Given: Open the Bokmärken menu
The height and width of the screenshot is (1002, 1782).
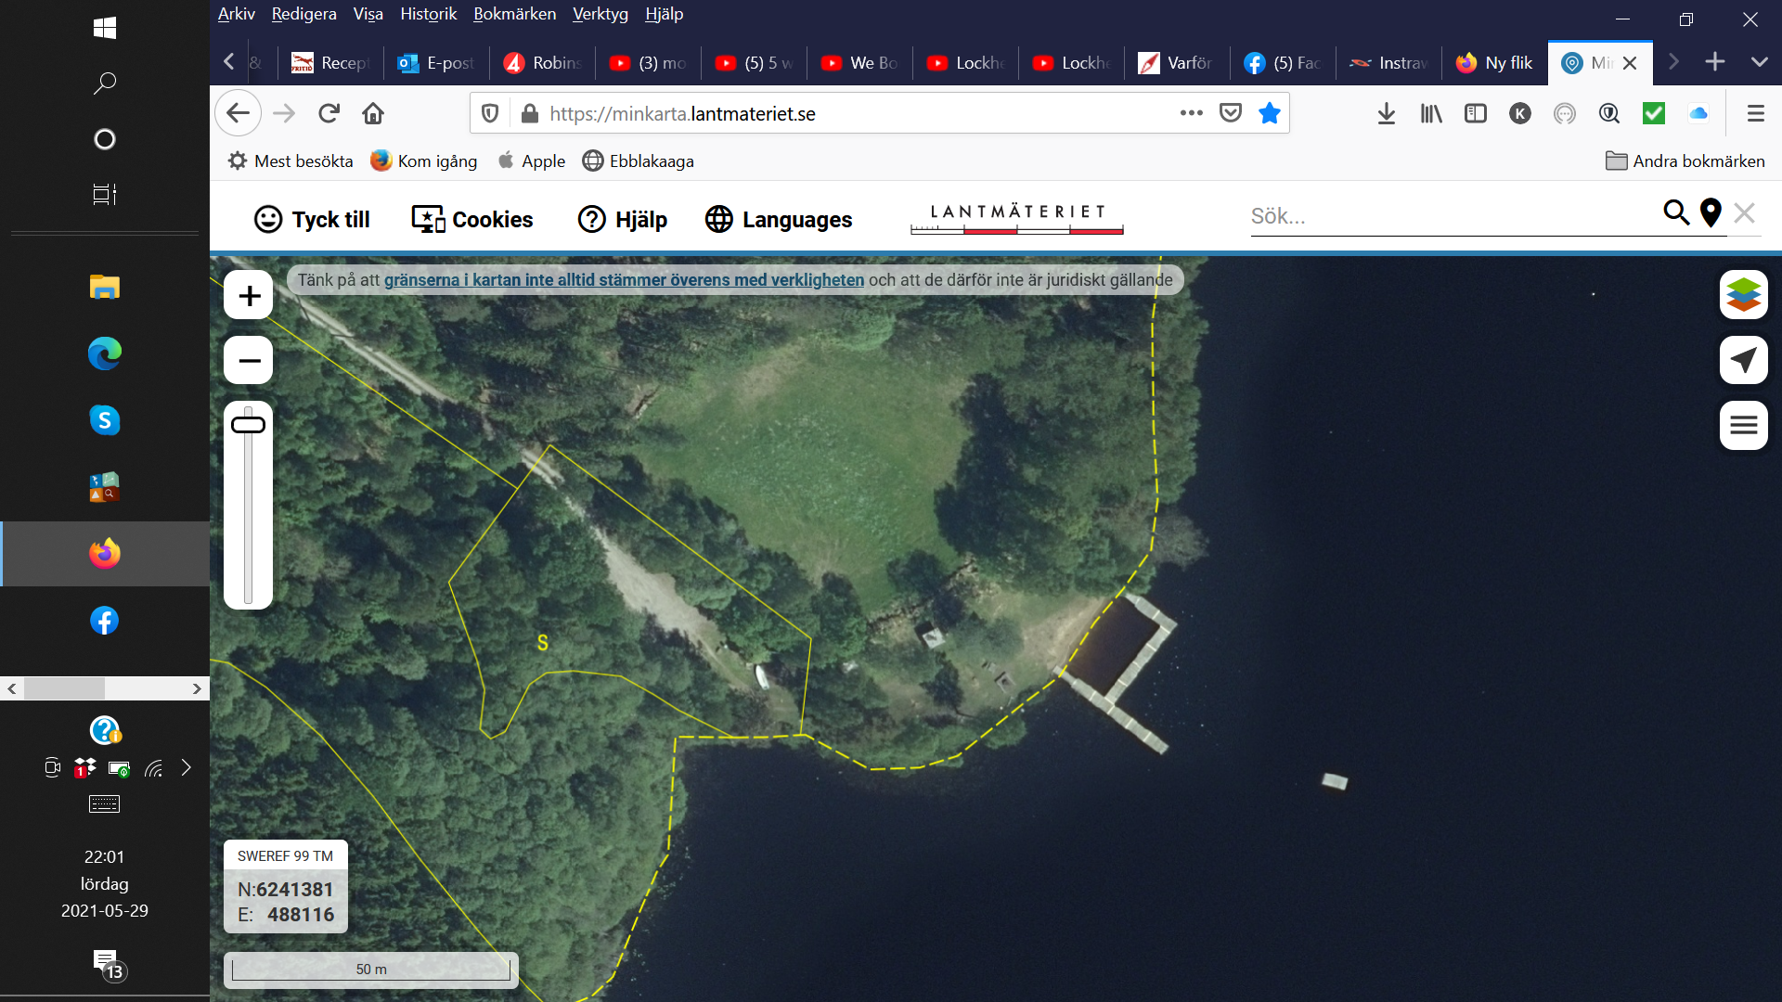Looking at the screenshot, I should click(x=514, y=14).
